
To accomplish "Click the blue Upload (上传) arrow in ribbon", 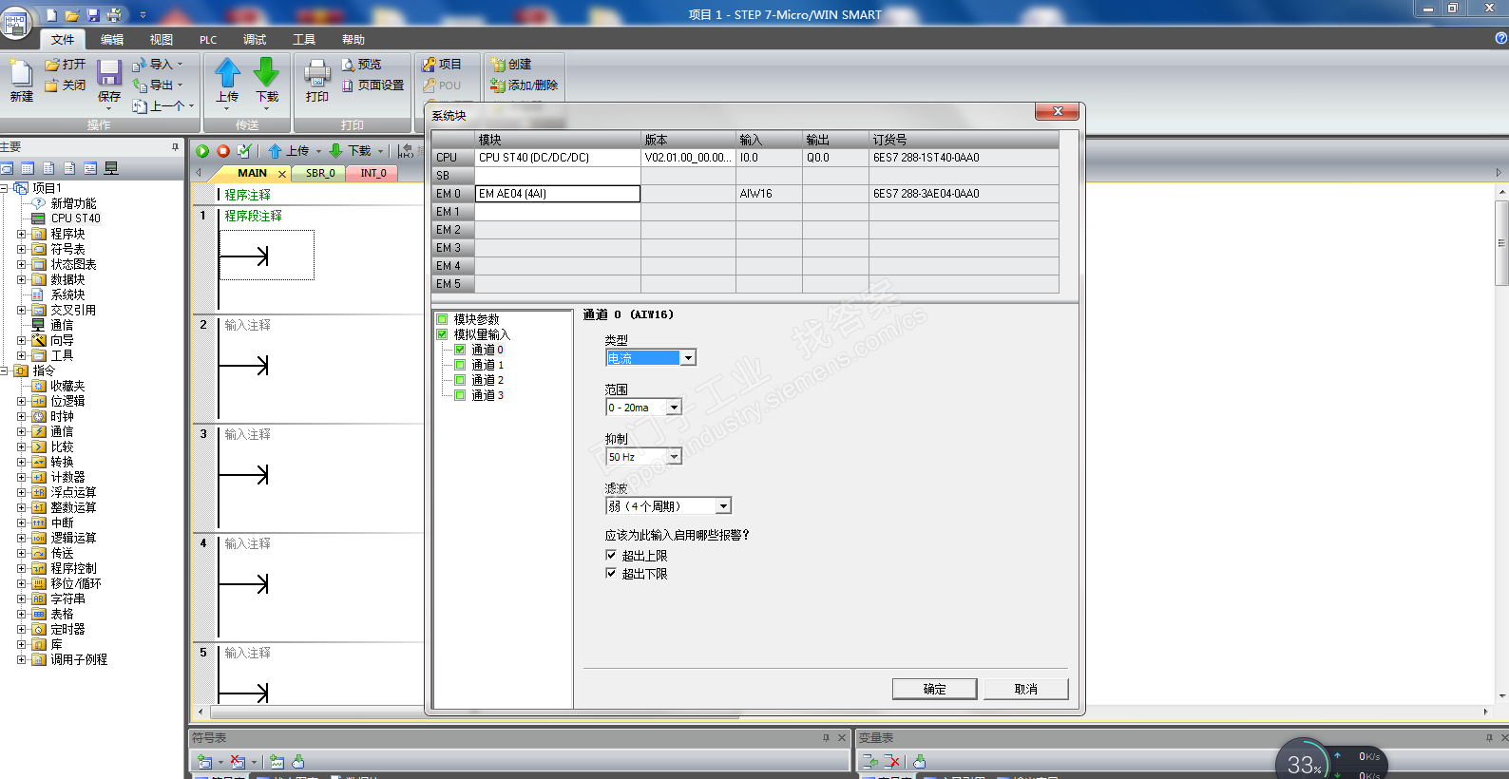I will [x=227, y=72].
